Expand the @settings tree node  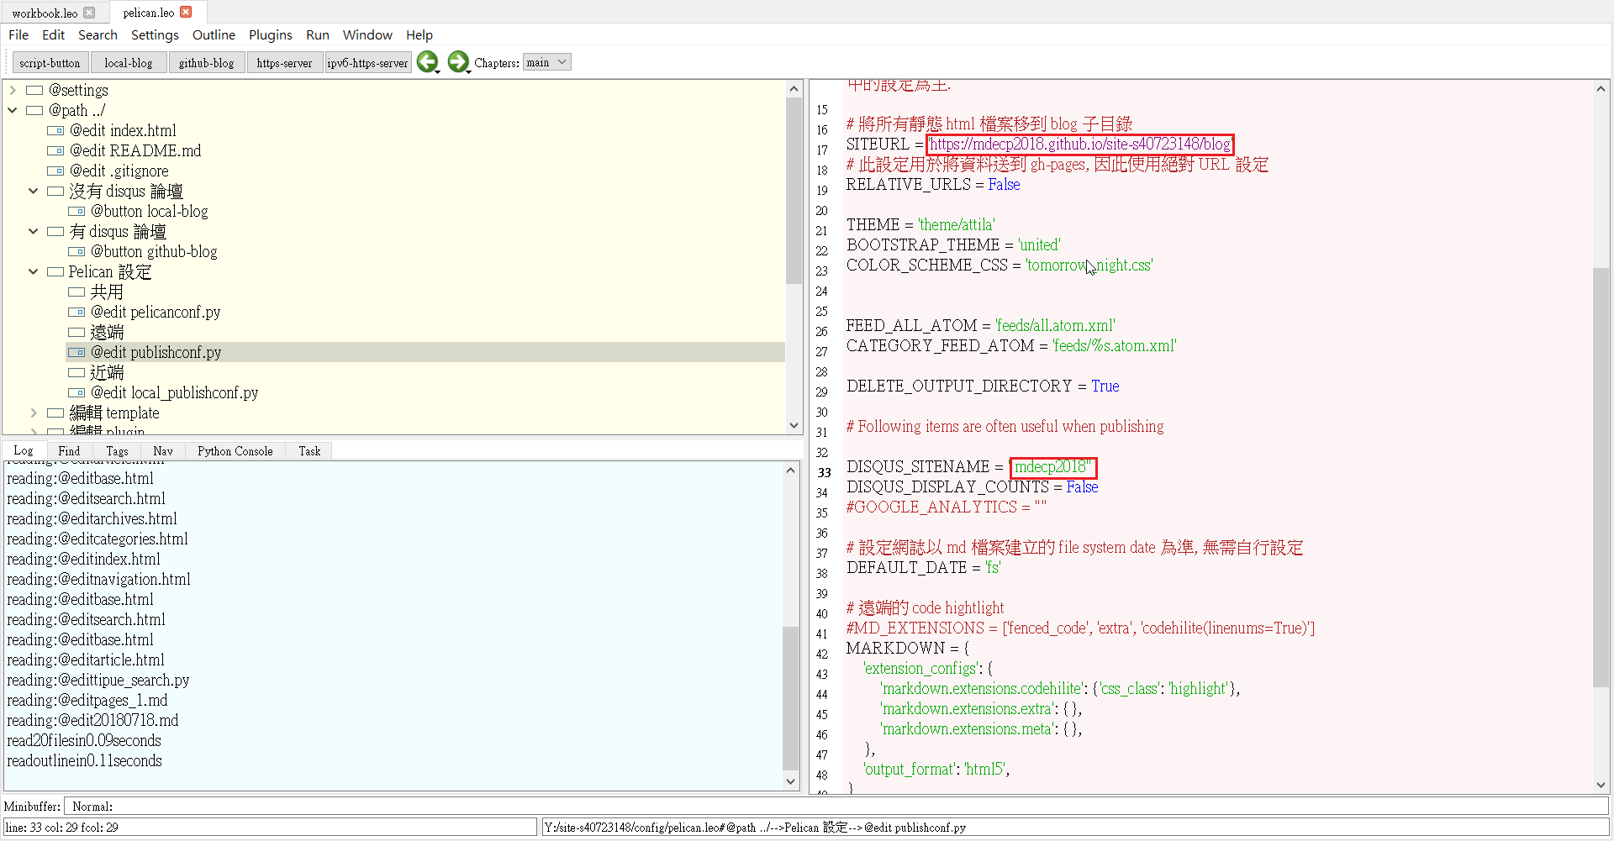(x=13, y=90)
